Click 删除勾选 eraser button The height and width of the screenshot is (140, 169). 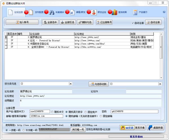pos(85,22)
